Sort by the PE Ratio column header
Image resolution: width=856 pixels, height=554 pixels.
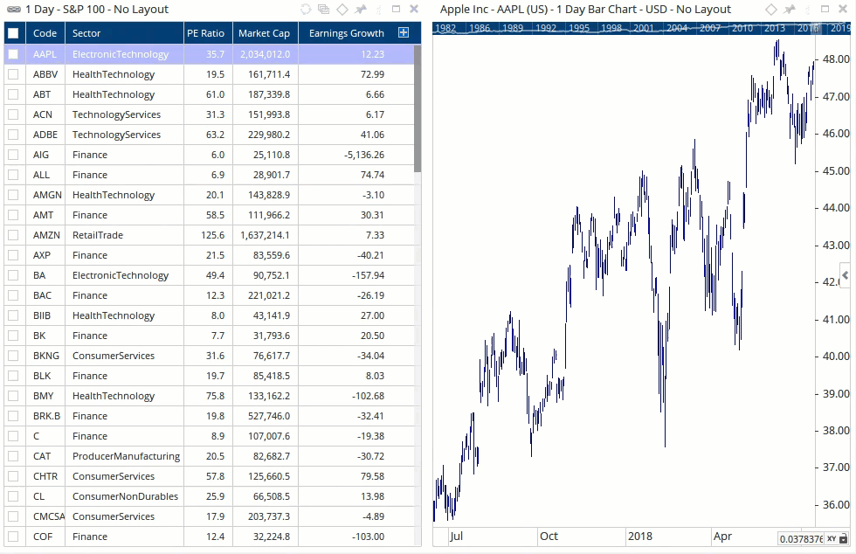coord(208,33)
